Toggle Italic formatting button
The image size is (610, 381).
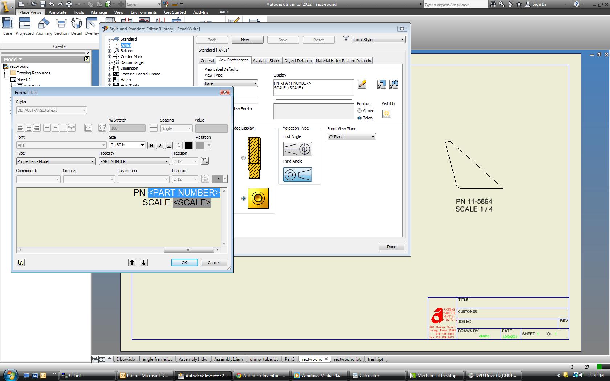(x=160, y=145)
